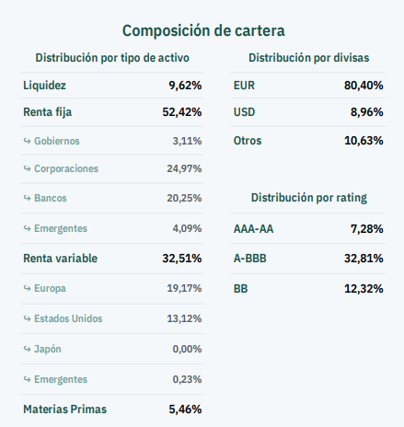This screenshot has width=404, height=427.
Task: Select the Liquidez row
Action: pos(112,86)
